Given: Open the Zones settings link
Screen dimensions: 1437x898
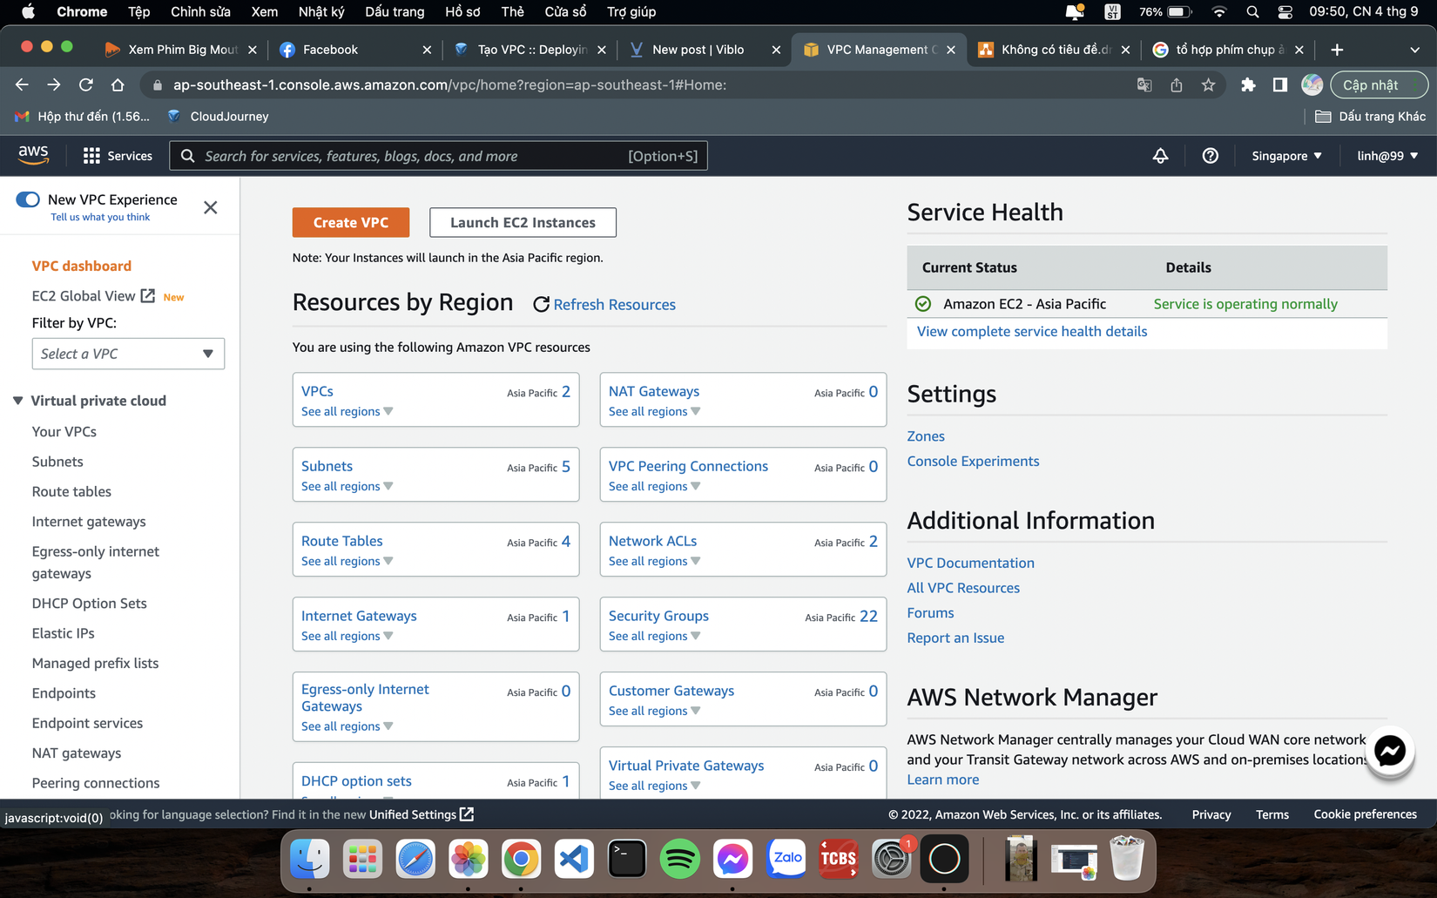Looking at the screenshot, I should [925, 435].
